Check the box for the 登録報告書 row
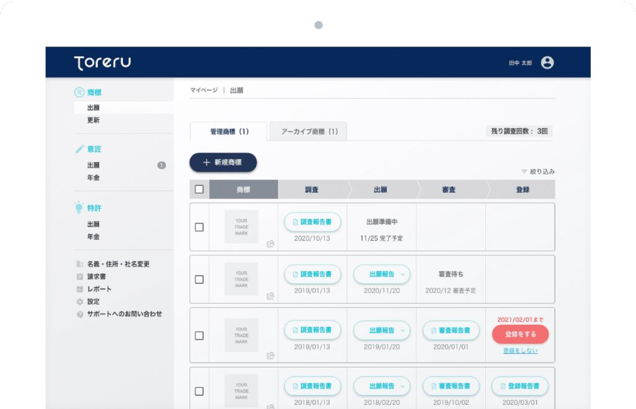 pyautogui.click(x=199, y=391)
